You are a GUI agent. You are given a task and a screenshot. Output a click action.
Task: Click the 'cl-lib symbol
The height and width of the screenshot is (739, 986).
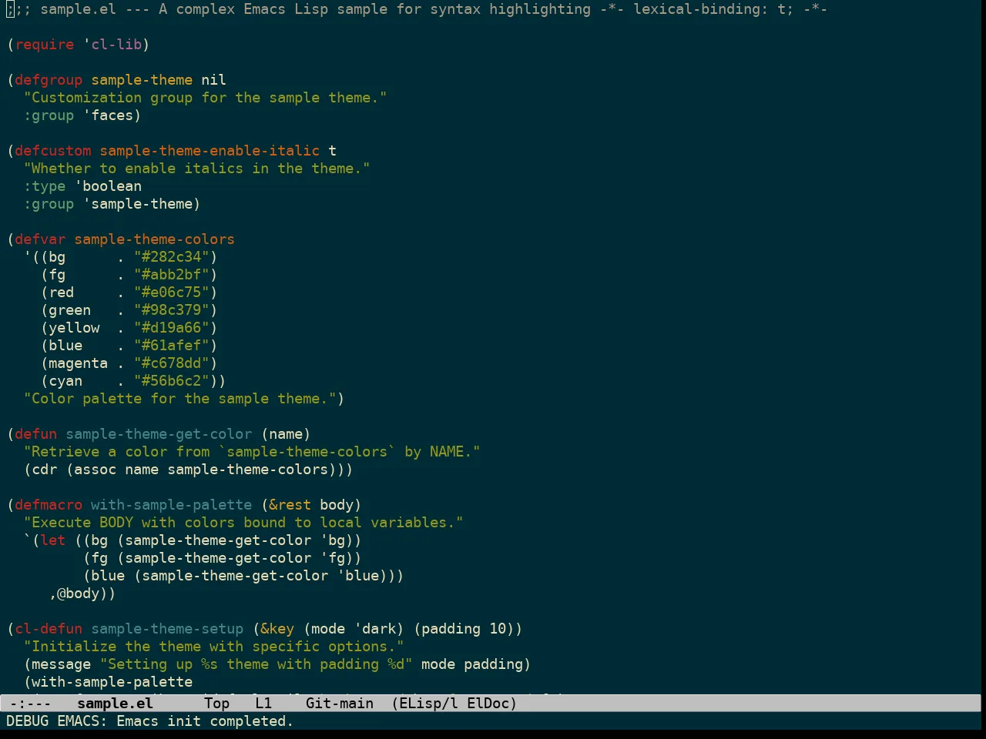coord(112,45)
